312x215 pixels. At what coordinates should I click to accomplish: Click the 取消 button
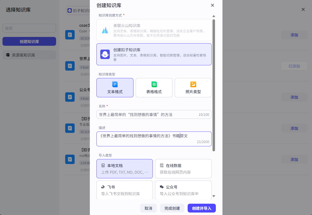pyautogui.click(x=148, y=208)
